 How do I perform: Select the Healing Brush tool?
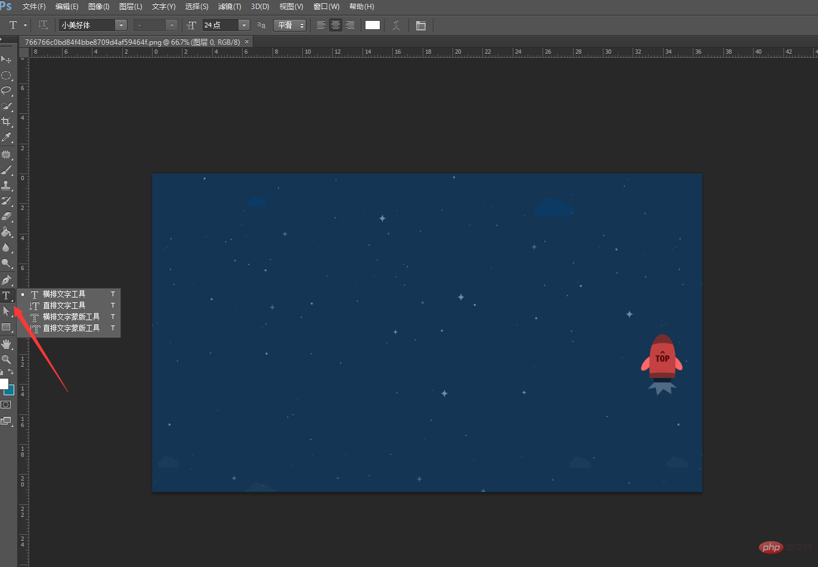click(6, 154)
